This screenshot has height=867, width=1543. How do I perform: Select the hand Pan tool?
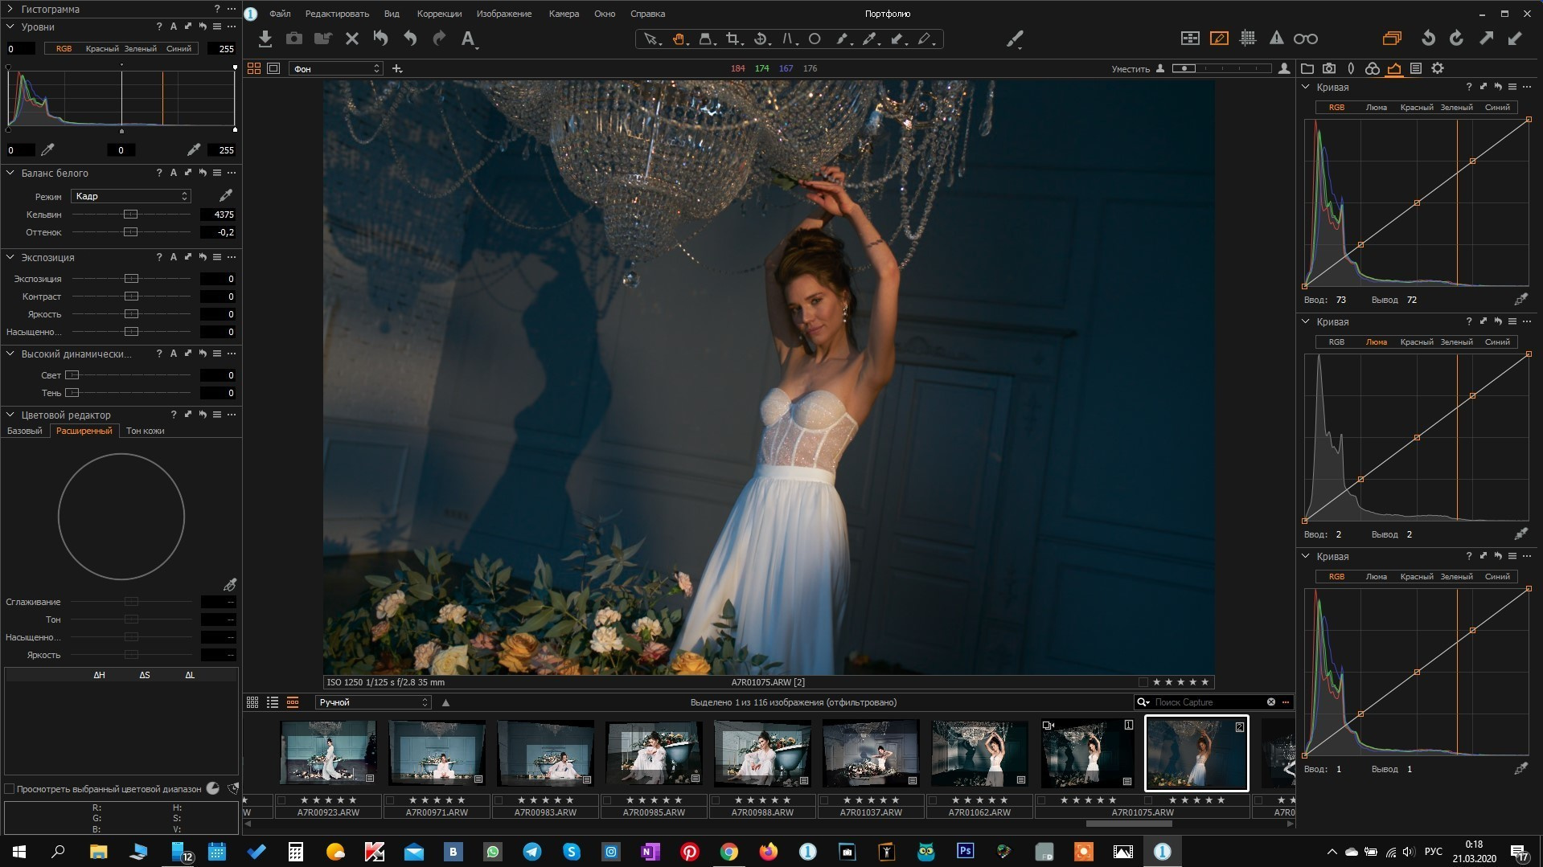(679, 39)
